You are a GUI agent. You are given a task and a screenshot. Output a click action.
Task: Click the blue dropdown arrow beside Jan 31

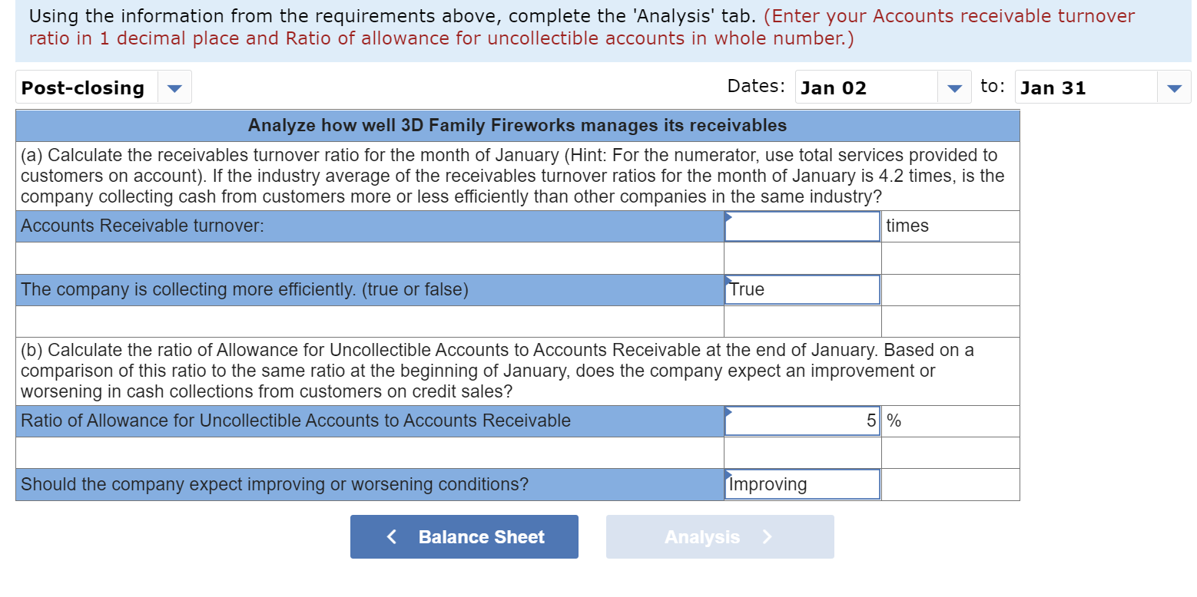point(1173,87)
